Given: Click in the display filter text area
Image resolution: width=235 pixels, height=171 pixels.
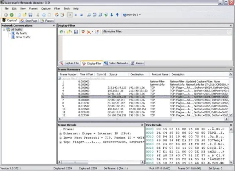Looking at the screenshot, I should point(147,48).
